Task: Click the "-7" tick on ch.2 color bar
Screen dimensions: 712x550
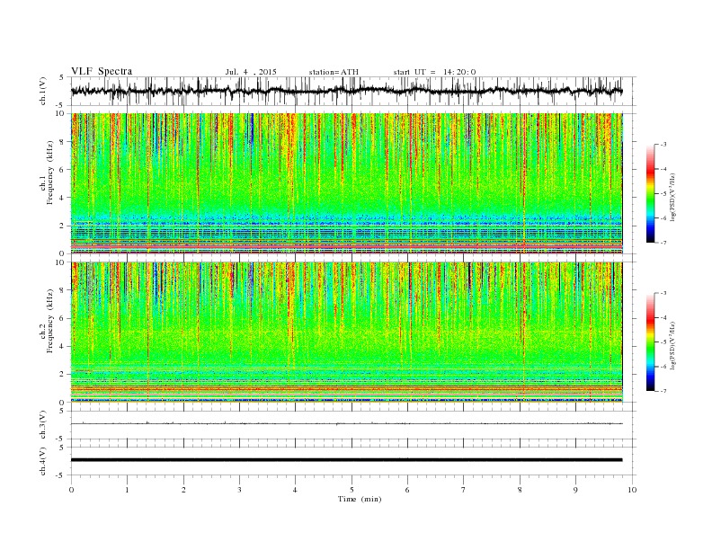Action: tap(663, 391)
